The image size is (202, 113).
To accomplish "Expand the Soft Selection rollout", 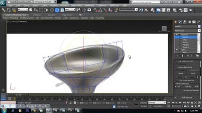I will tap(187, 98).
